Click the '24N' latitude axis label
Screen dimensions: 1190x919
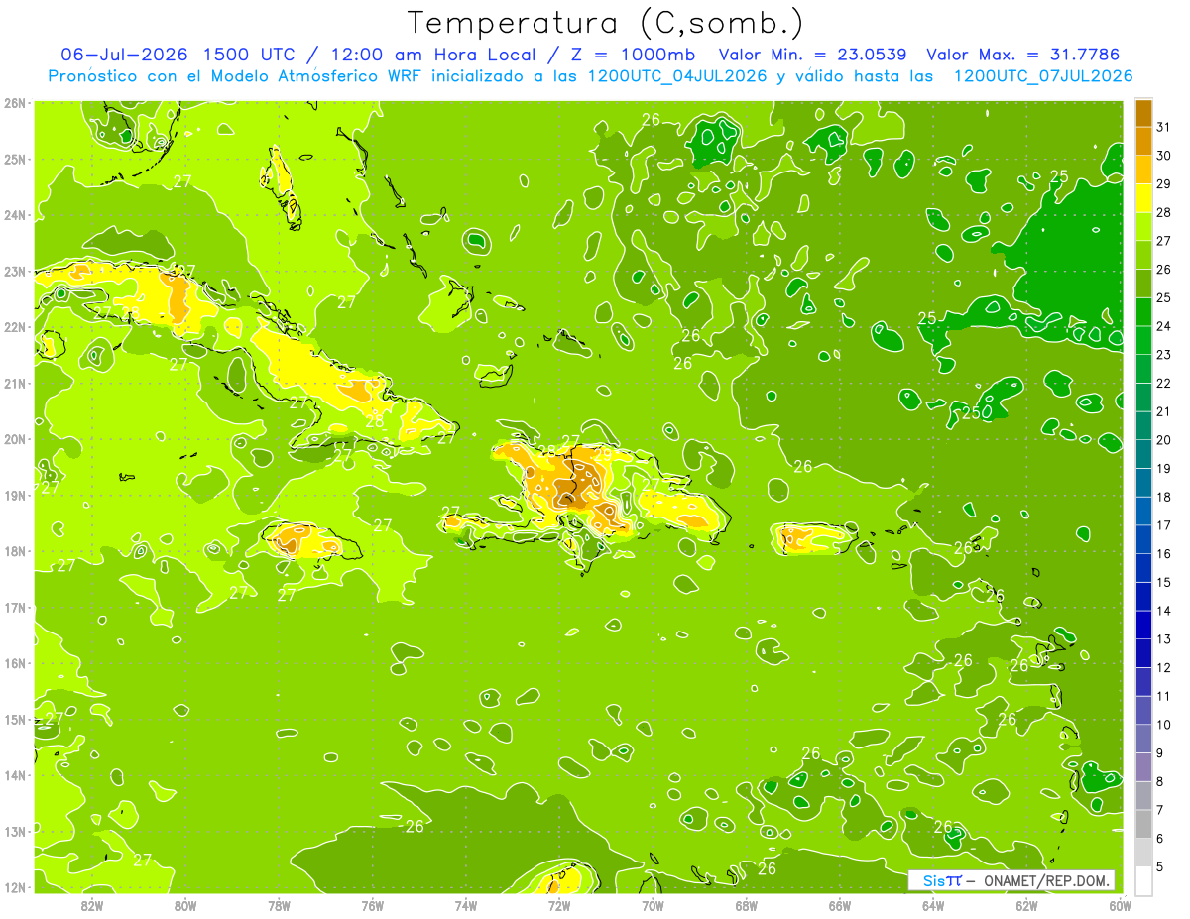coord(15,215)
